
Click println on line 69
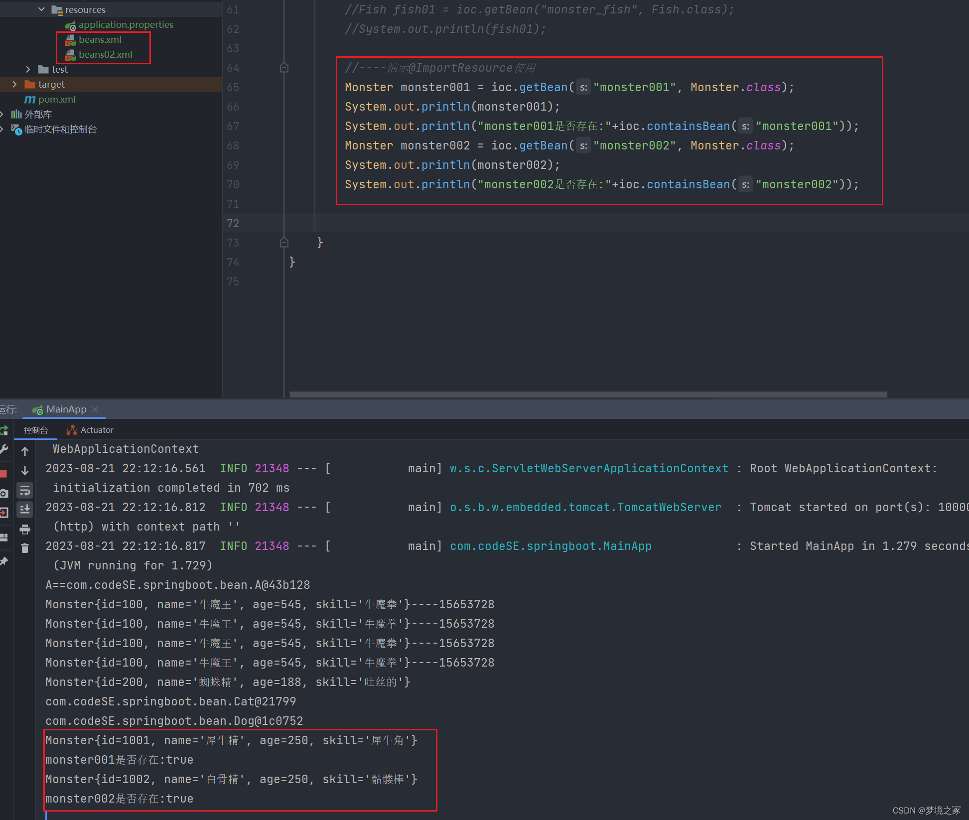[446, 165]
